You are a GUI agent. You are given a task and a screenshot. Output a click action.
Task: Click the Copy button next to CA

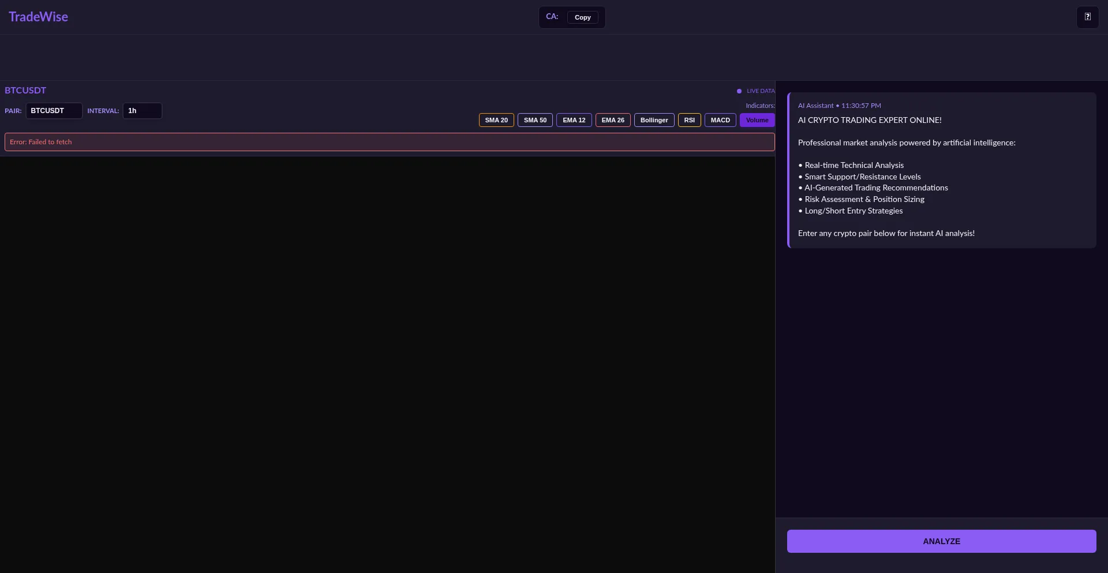click(x=583, y=17)
